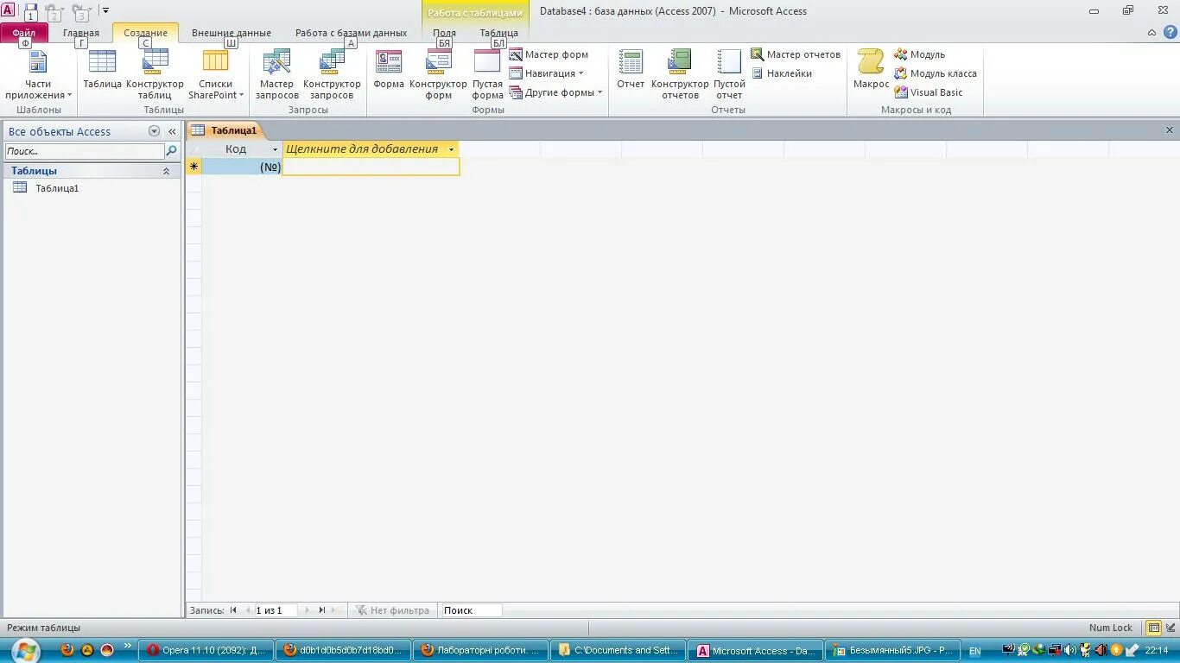1180x663 pixels.
Task: Open the Windows Start button
Action: (x=25, y=650)
